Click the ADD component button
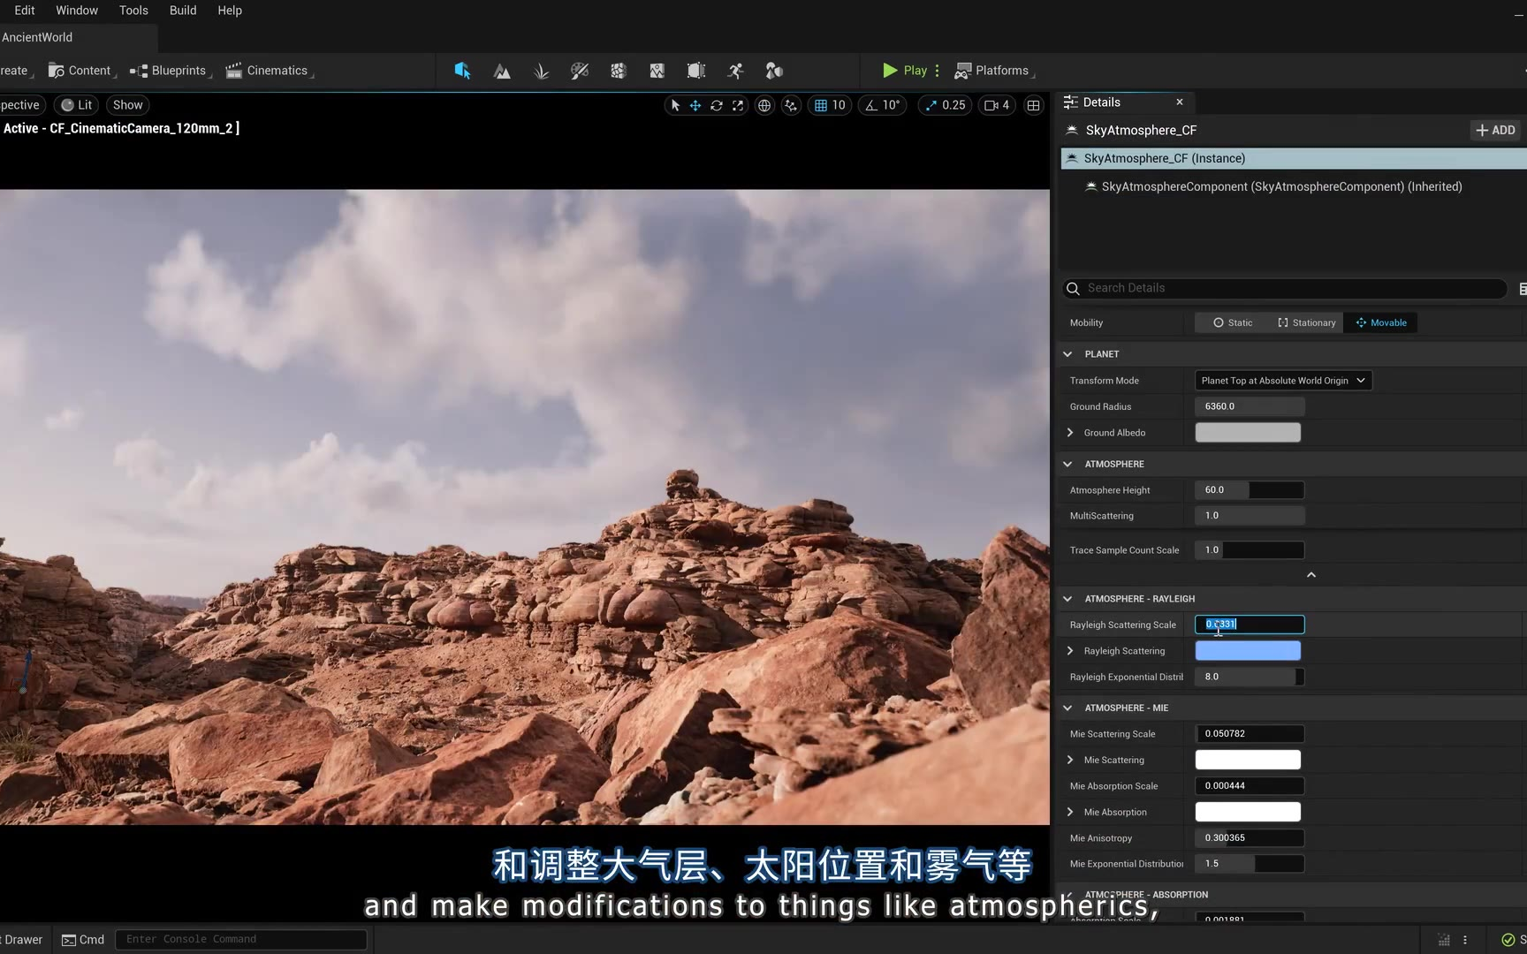1527x954 pixels. click(x=1495, y=131)
